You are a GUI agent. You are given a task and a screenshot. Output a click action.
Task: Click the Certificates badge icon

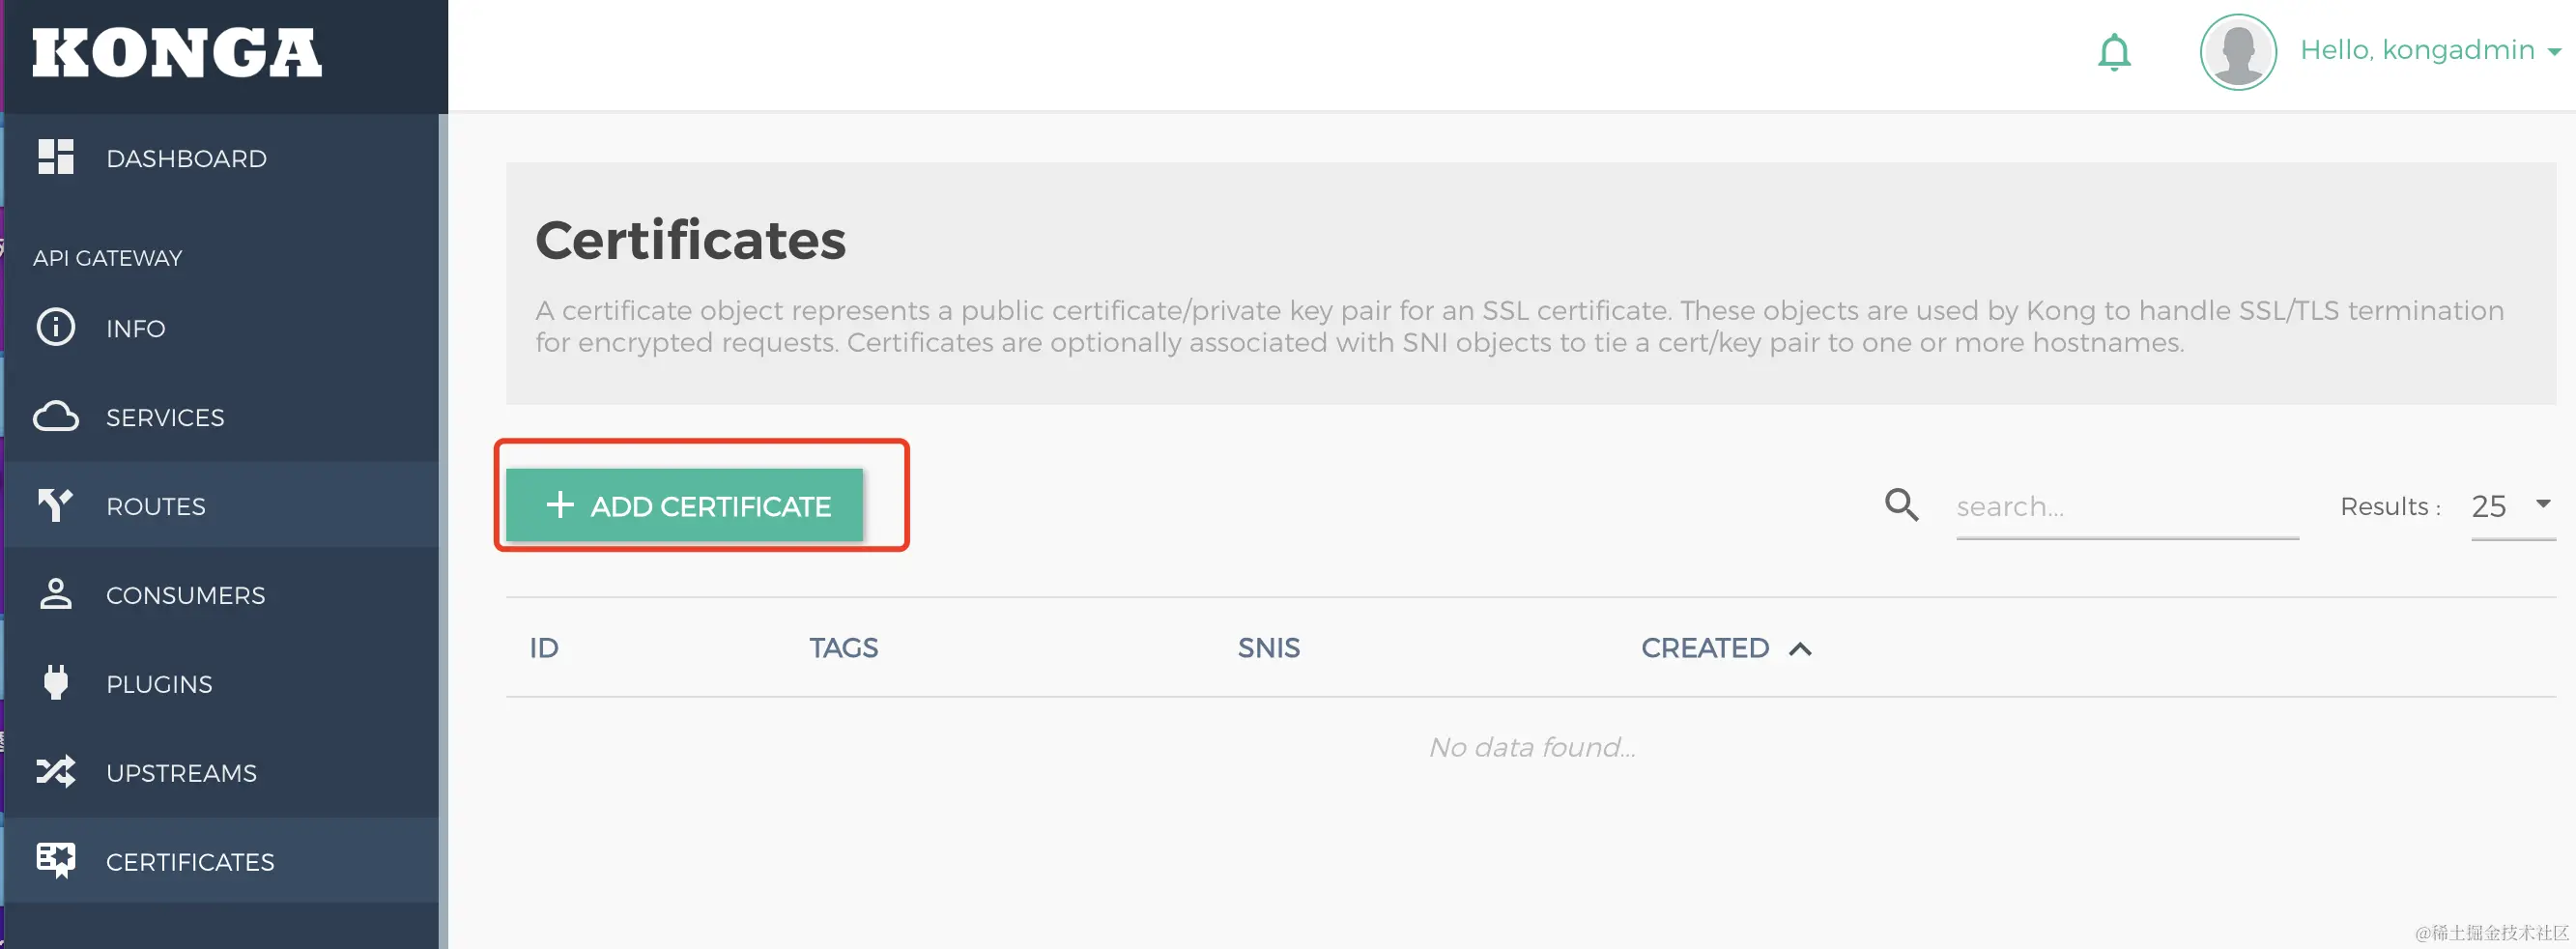coord(56,860)
